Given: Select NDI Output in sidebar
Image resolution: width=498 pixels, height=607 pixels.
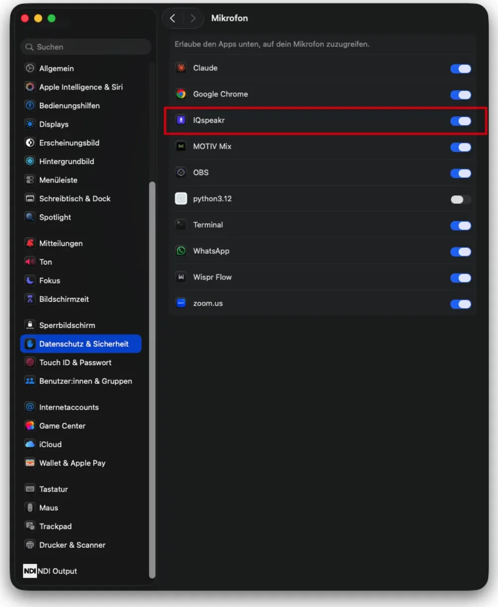Looking at the screenshot, I should pyautogui.click(x=81, y=571).
